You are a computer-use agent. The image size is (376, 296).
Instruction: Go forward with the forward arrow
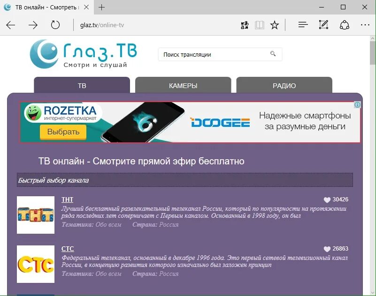33,25
